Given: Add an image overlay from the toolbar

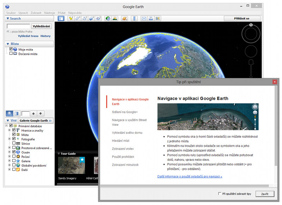Looking at the screenshot, I should pyautogui.click(x=91, y=19).
